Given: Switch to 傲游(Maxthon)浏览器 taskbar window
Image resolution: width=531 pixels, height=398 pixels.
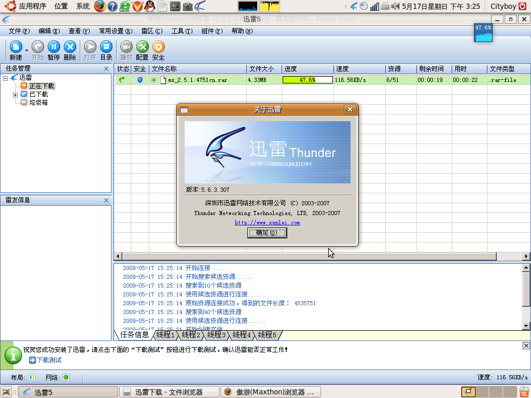Looking at the screenshot, I should pyautogui.click(x=270, y=392).
